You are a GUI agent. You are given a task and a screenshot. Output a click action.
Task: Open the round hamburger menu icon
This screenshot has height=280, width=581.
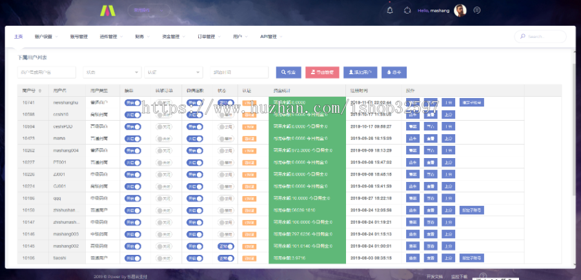[x=477, y=10]
